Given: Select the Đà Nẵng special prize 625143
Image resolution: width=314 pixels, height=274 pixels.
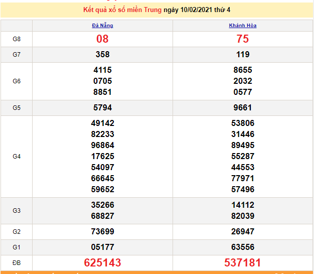Looking at the screenshot, I should (x=102, y=262).
